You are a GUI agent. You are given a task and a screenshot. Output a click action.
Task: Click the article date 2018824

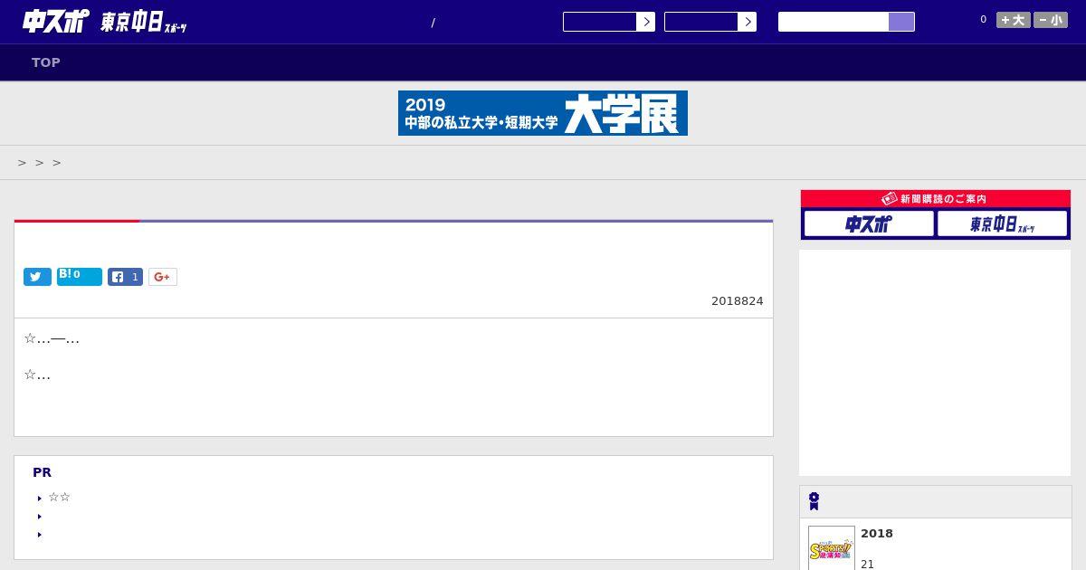pos(738,300)
